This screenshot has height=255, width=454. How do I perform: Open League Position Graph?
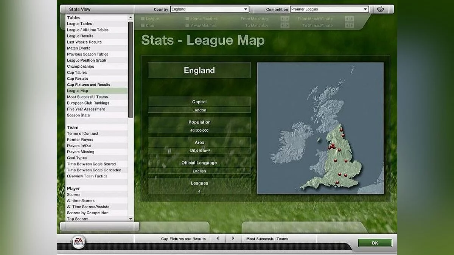(x=96, y=60)
